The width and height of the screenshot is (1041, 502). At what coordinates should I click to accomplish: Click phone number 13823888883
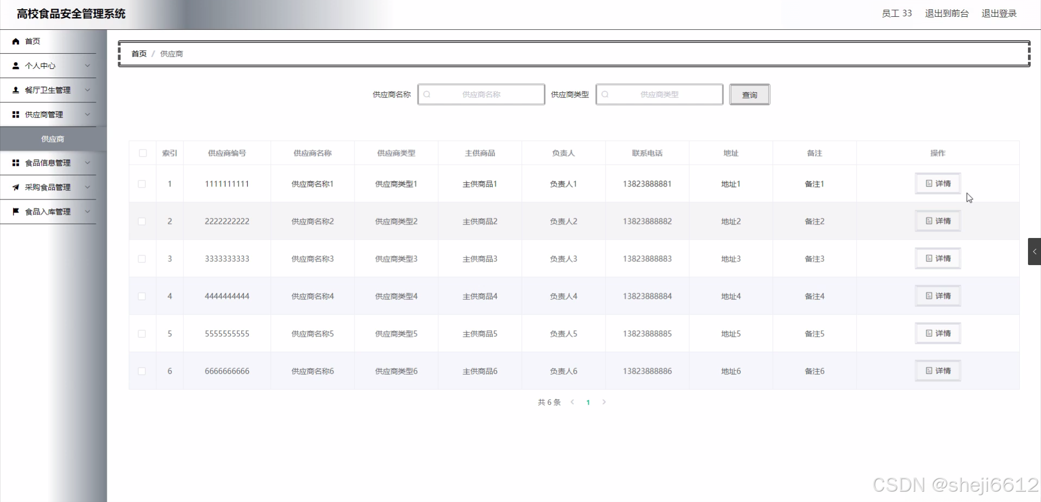[647, 259]
